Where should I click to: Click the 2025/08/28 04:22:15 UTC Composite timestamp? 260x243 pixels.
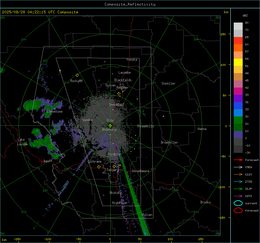pos(40,12)
